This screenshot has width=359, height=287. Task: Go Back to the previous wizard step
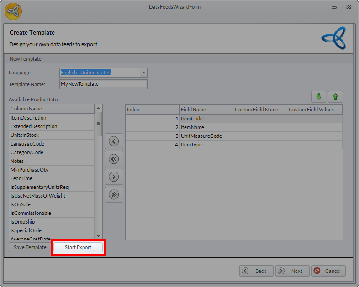(256, 271)
